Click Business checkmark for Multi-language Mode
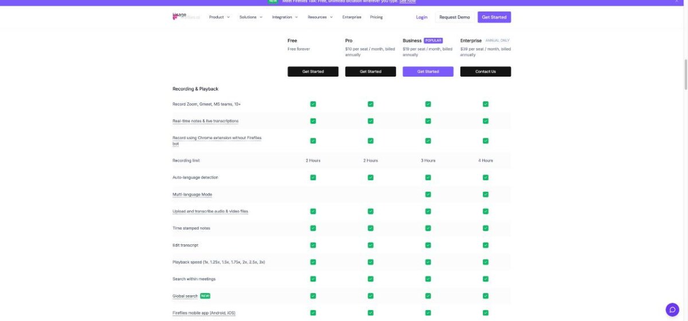This screenshot has height=321, width=688. point(428,195)
